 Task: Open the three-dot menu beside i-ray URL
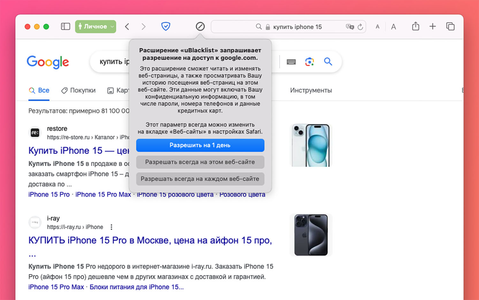(111, 227)
